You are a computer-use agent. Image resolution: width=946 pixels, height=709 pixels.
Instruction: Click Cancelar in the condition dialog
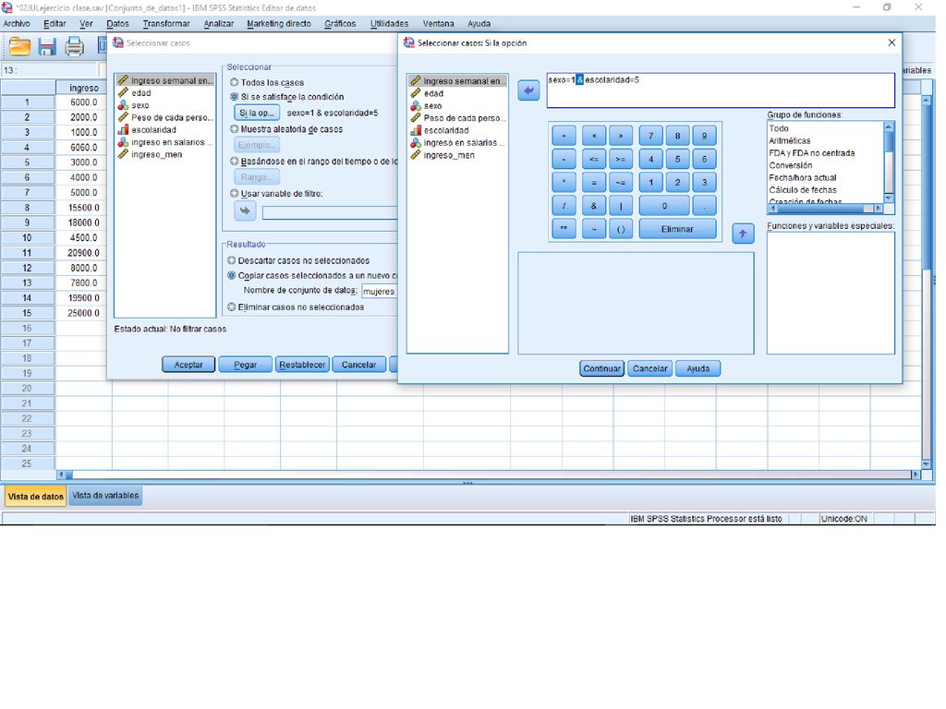[x=649, y=368]
